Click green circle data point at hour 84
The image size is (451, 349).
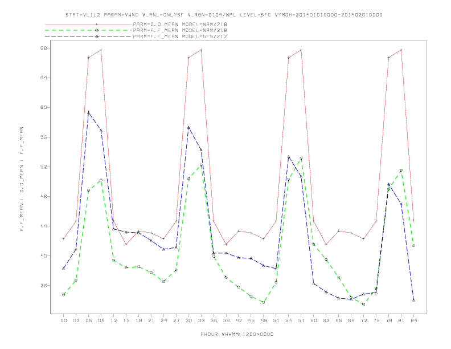[x=413, y=246]
